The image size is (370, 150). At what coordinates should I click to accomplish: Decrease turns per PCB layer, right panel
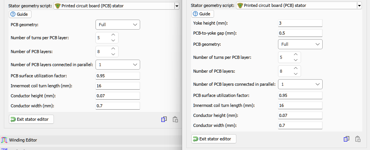295,60
